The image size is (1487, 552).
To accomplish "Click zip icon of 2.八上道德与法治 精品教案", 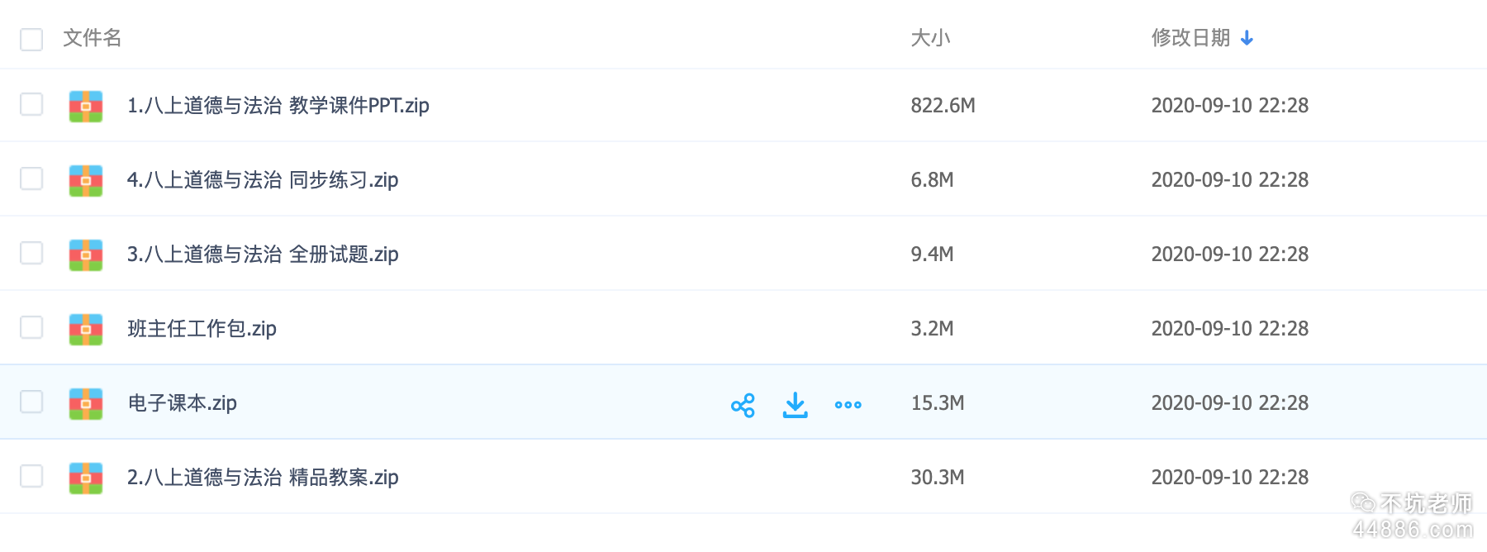I will 86,478.
